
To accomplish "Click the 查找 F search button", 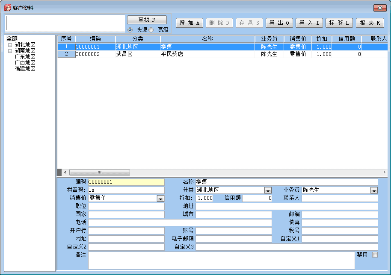I will pos(147,20).
